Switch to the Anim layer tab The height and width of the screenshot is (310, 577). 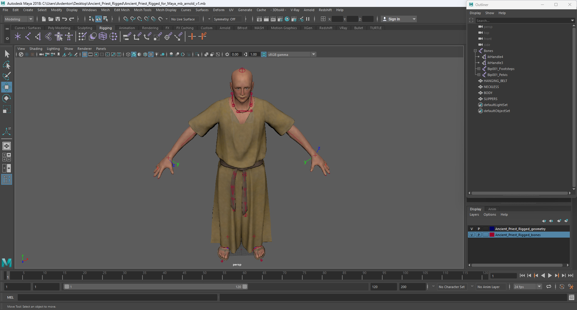coord(492,209)
